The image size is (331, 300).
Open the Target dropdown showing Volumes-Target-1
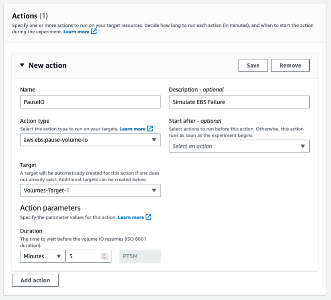(90, 191)
